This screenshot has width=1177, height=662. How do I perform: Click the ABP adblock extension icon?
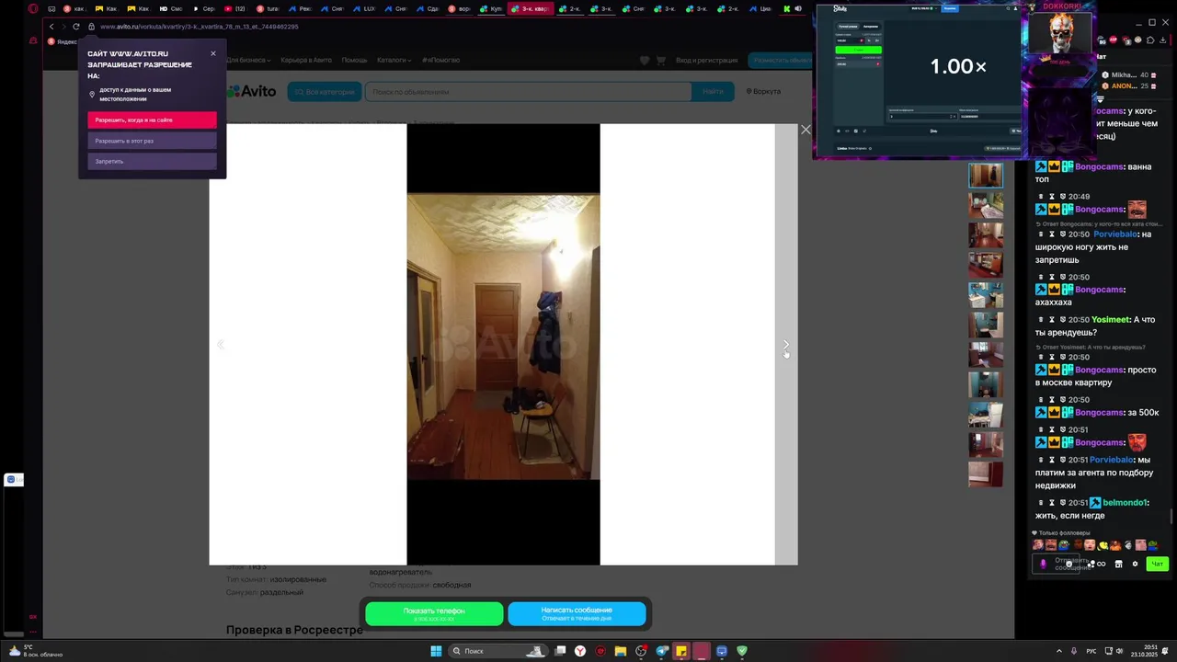[x=1114, y=40]
